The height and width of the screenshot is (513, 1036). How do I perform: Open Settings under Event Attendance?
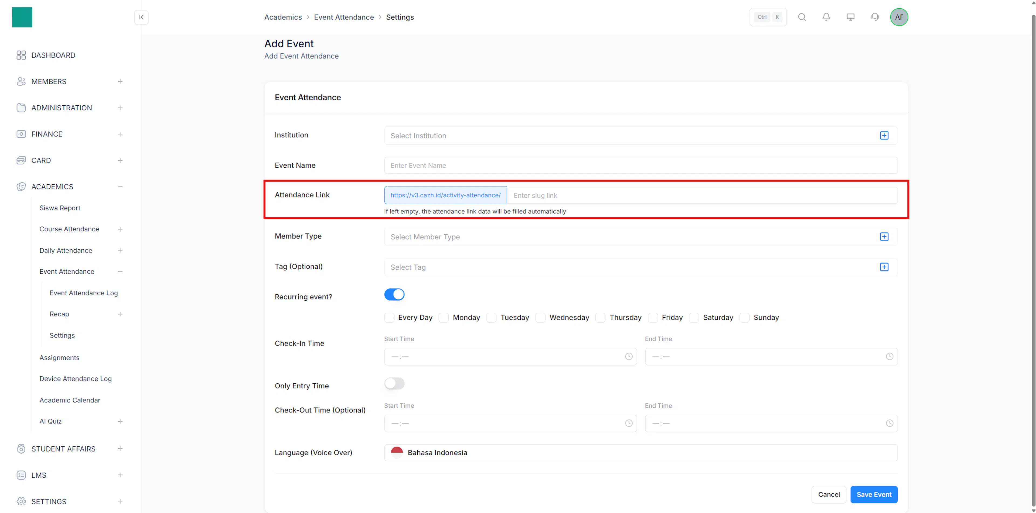click(62, 335)
